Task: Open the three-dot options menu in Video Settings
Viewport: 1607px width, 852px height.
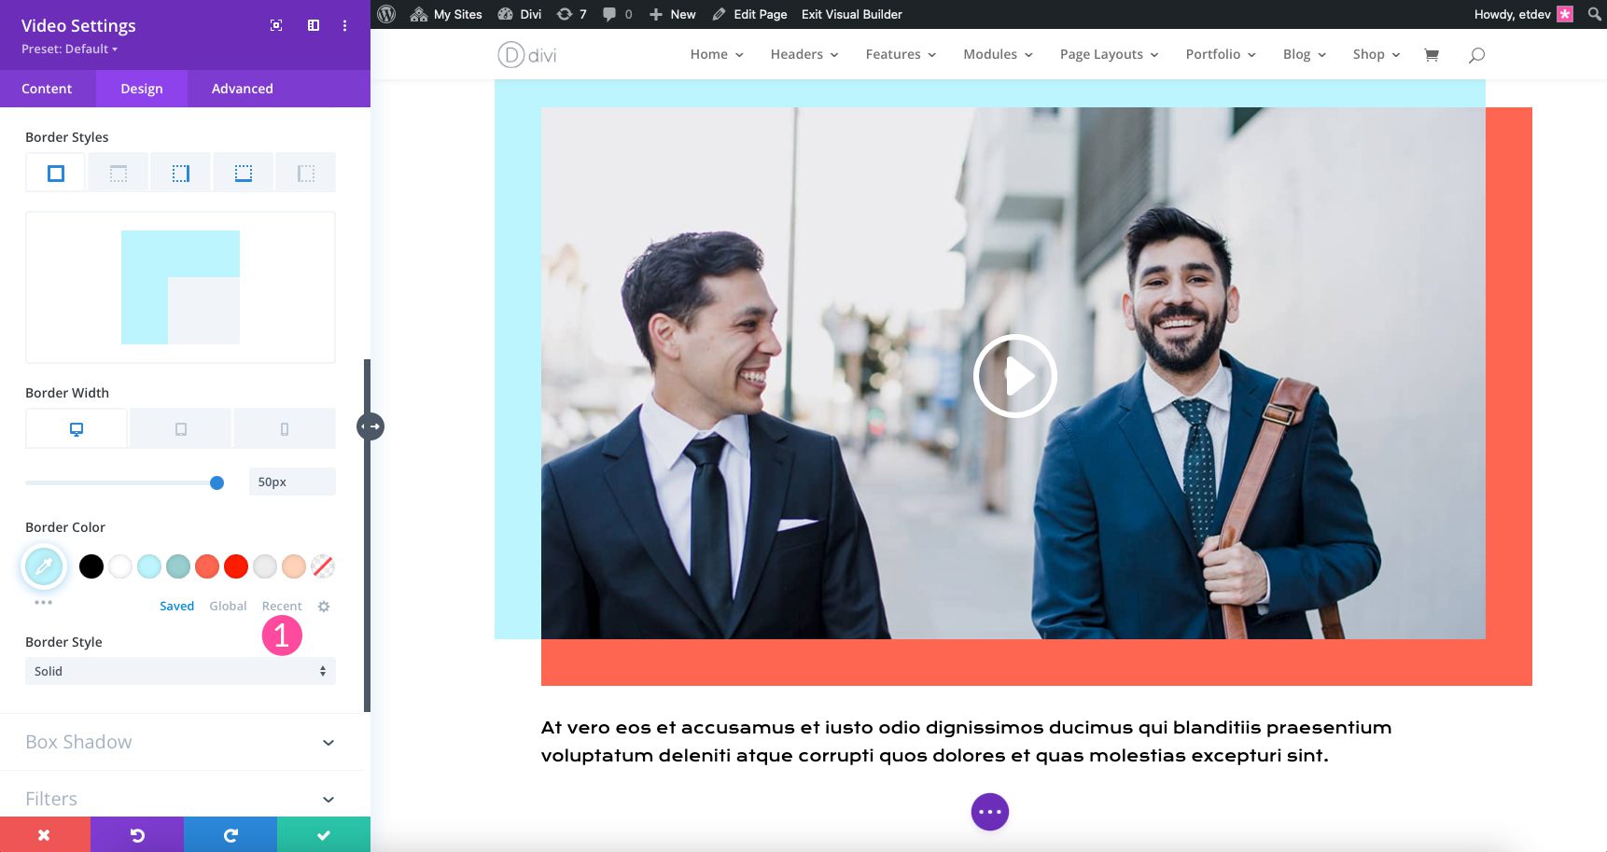Action: click(344, 25)
